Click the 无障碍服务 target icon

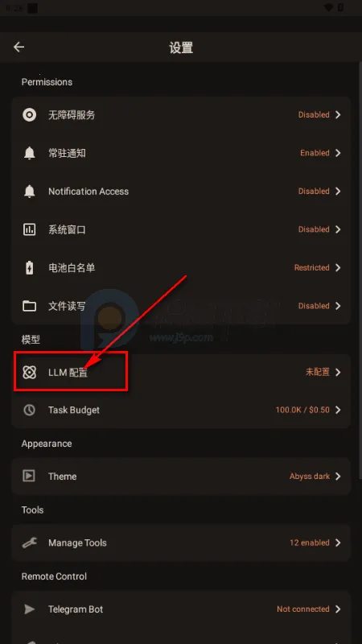[29, 115]
